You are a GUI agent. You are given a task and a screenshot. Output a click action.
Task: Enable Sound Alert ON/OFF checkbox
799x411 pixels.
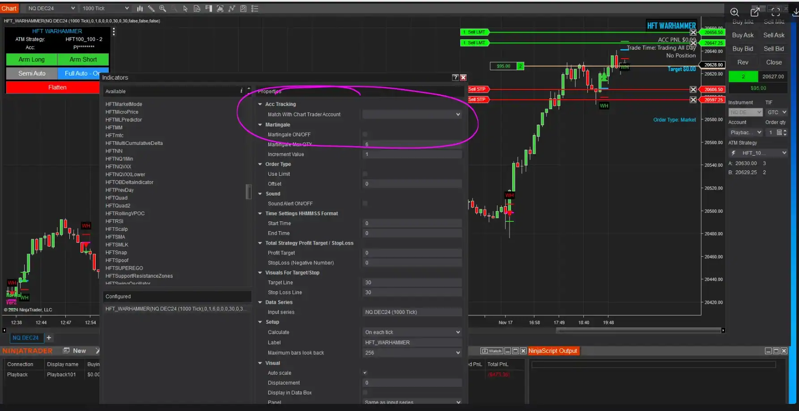coord(365,203)
